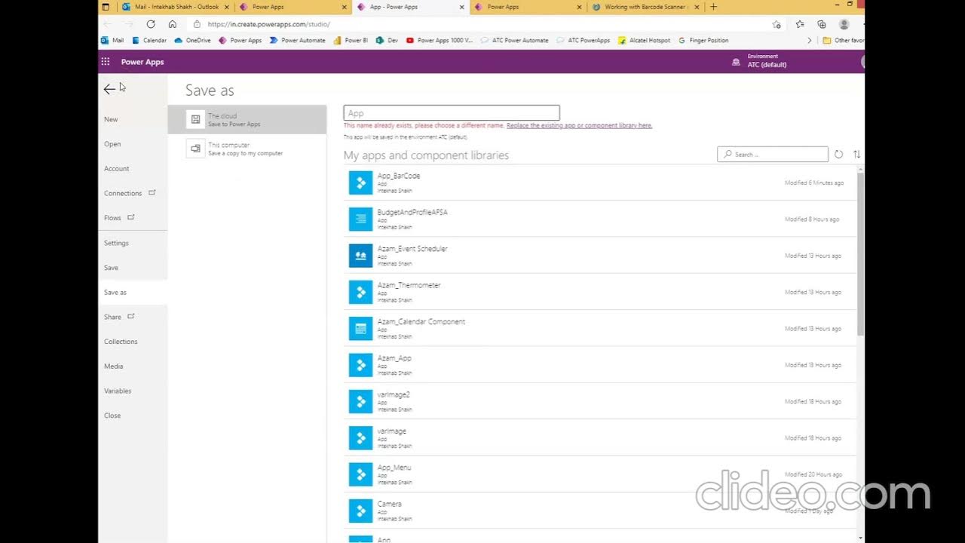Click the varImage2 app icon
This screenshot has height=543, width=965.
pyautogui.click(x=360, y=401)
